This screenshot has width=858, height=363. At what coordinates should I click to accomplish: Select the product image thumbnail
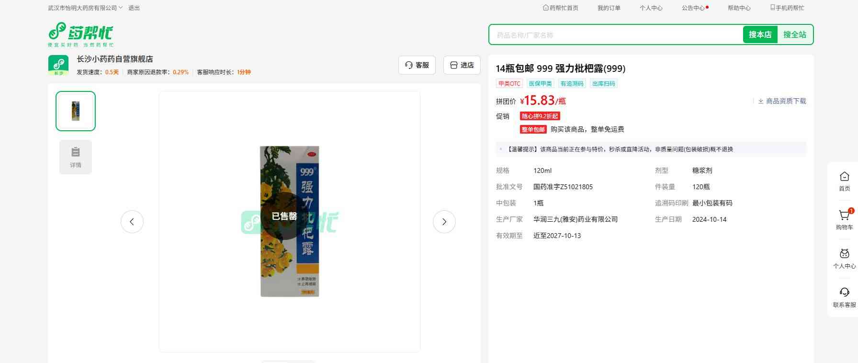pyautogui.click(x=76, y=111)
